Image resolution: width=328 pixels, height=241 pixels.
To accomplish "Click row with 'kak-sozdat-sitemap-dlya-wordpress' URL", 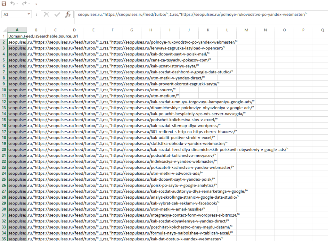I will coord(114,126).
